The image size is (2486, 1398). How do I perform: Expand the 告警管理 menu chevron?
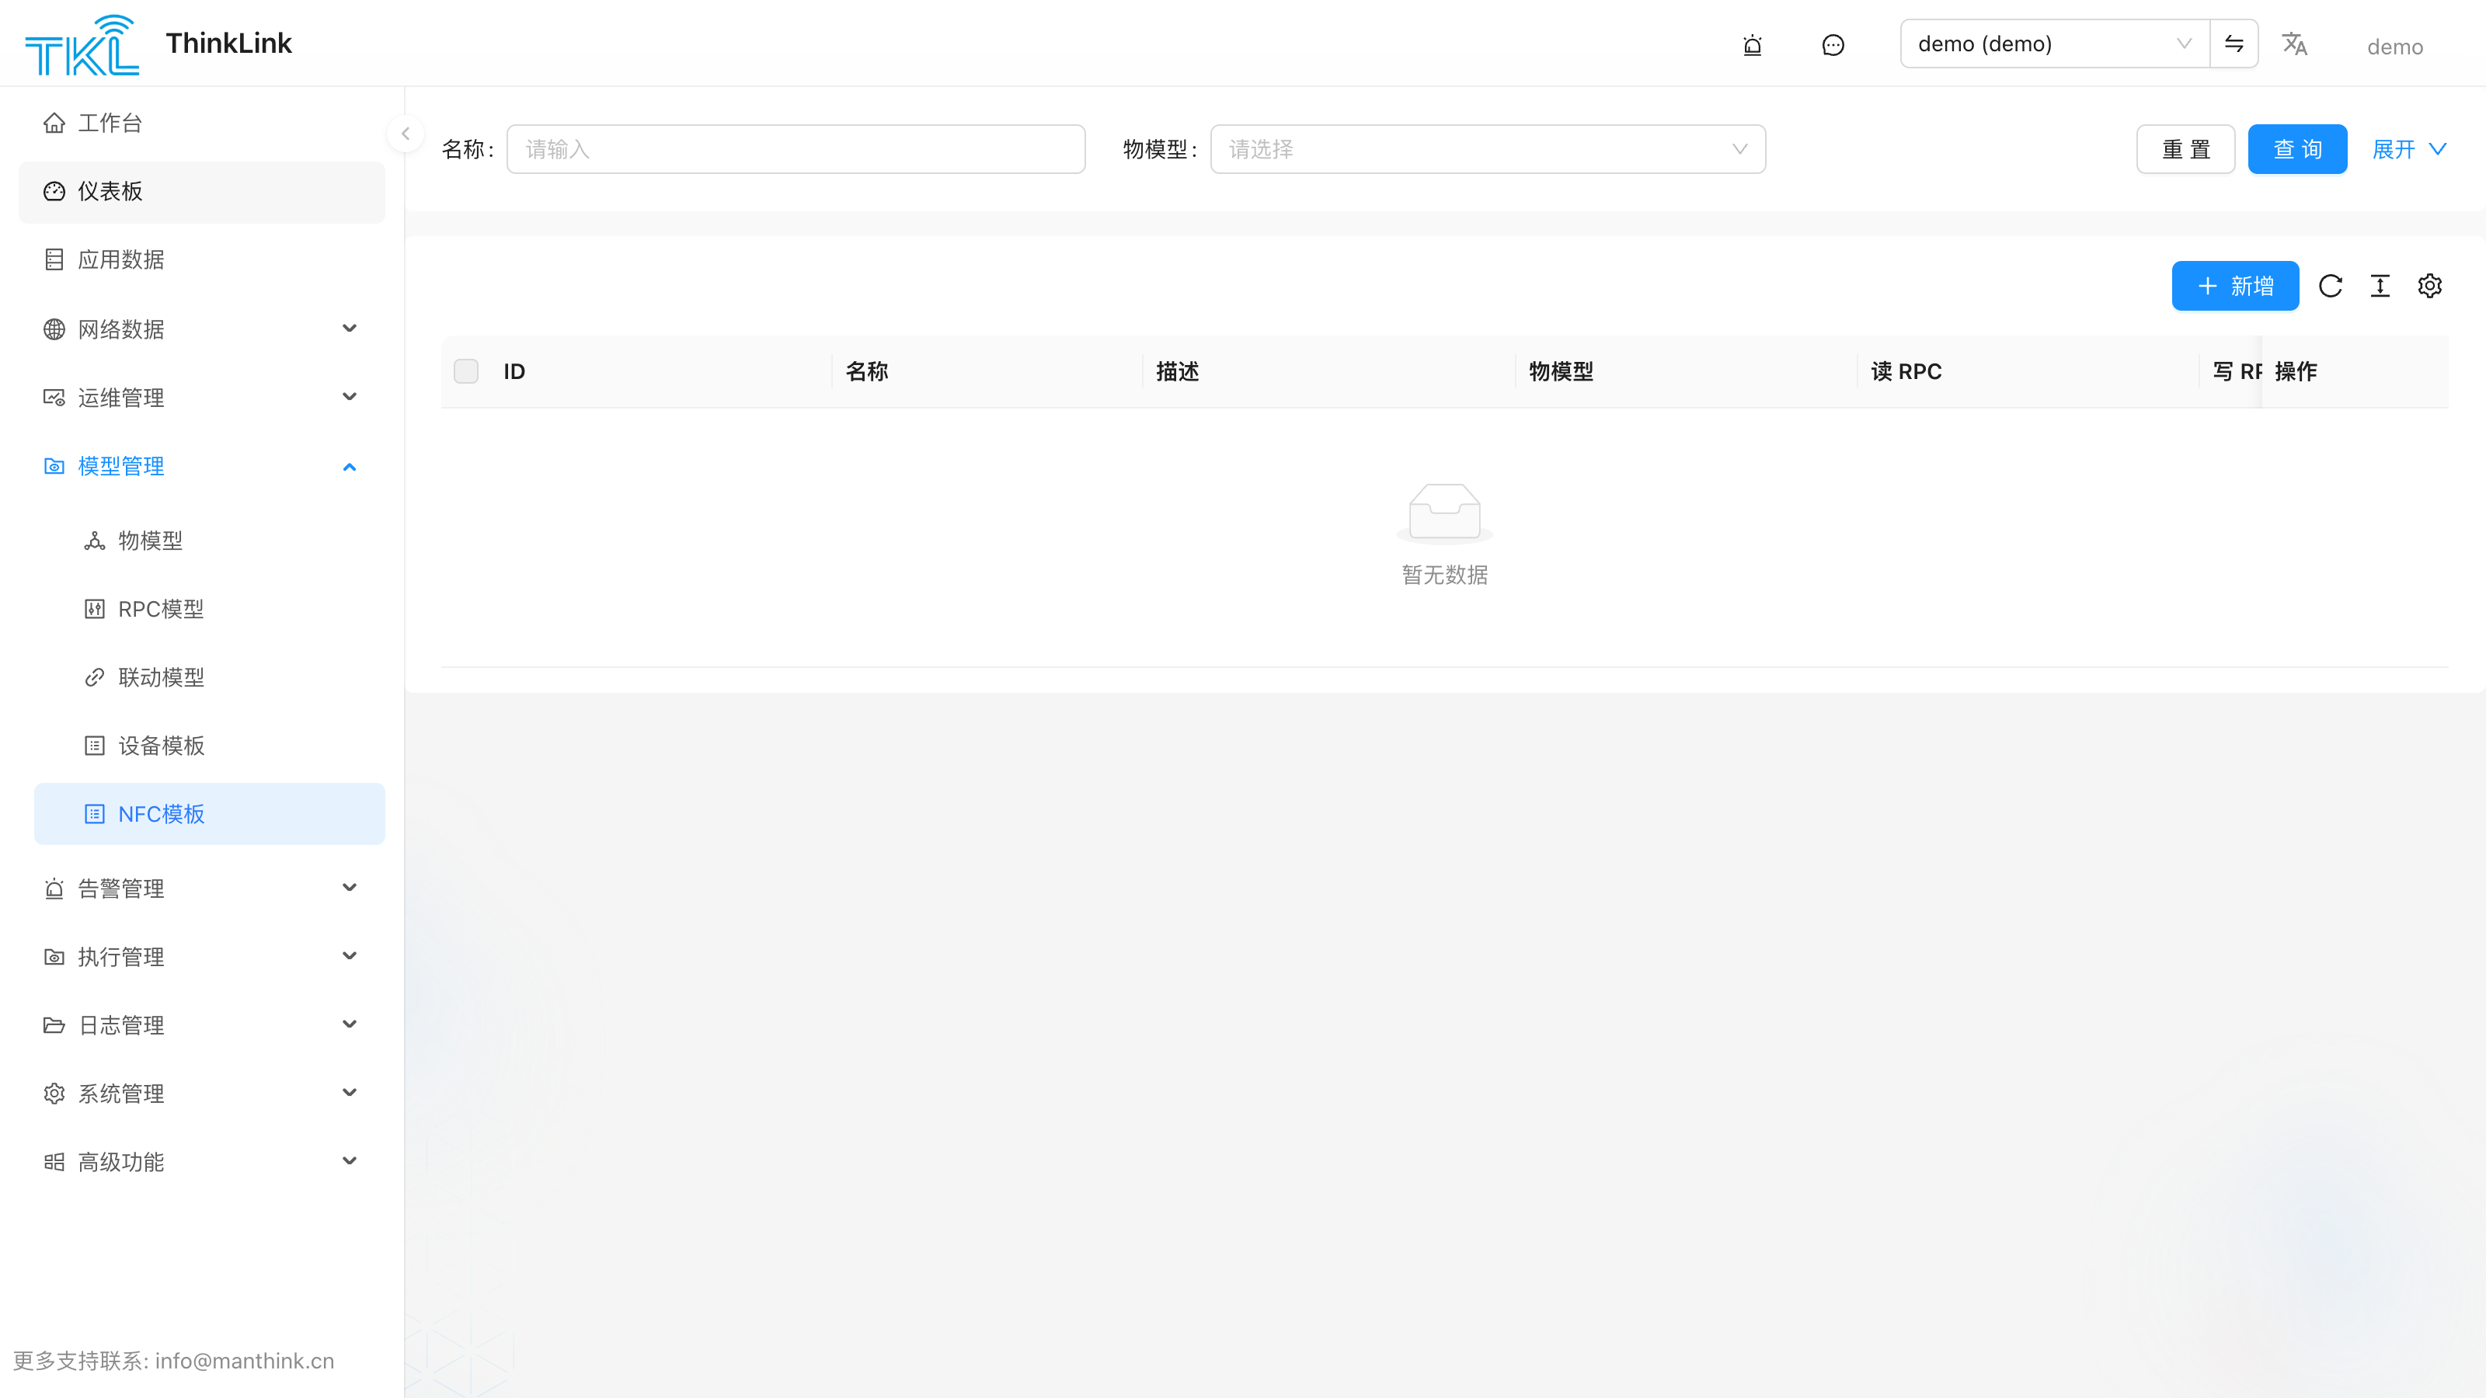350,888
